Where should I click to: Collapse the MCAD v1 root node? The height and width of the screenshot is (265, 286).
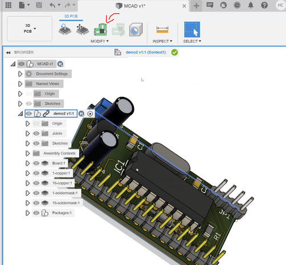tap(13, 64)
